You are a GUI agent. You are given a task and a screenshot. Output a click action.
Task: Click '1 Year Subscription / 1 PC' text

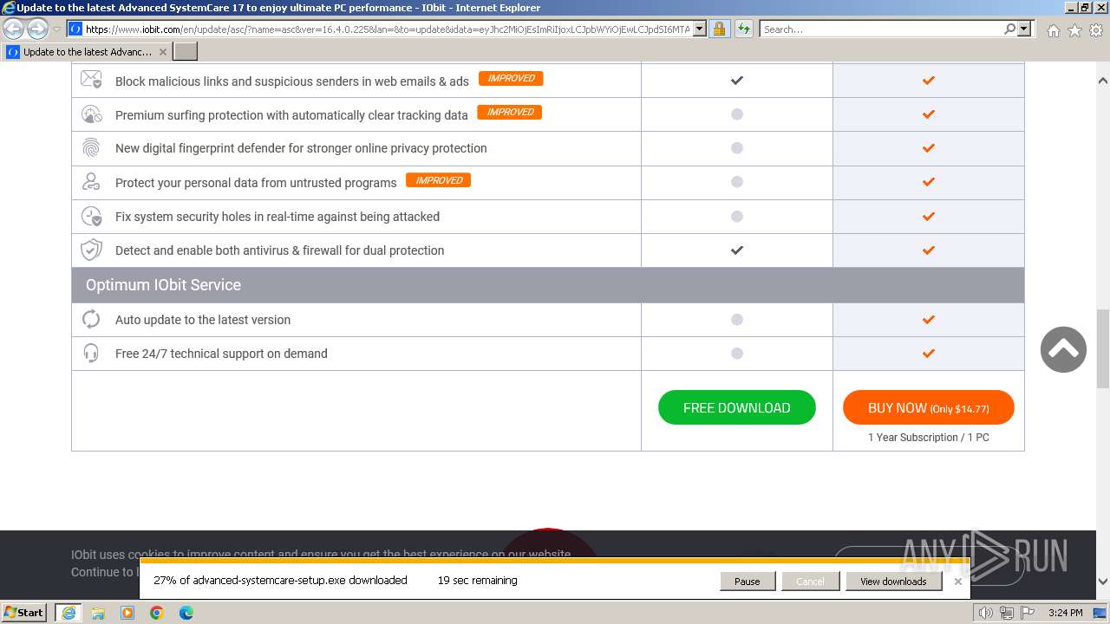pos(928,438)
